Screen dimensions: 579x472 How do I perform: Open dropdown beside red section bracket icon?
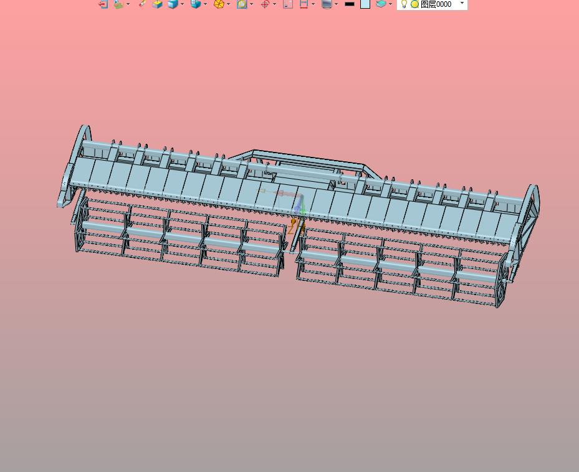(x=313, y=4)
